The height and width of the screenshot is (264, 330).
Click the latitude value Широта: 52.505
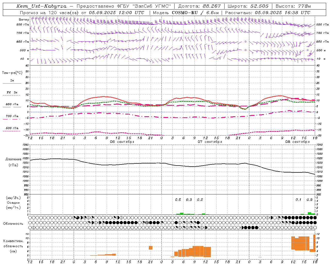pyautogui.click(x=248, y=6)
